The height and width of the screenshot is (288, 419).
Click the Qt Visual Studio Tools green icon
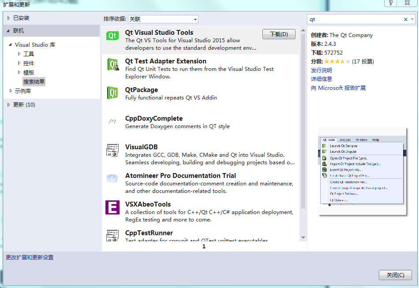point(112,36)
